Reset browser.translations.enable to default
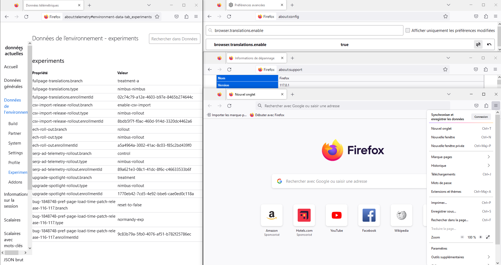 point(489,44)
